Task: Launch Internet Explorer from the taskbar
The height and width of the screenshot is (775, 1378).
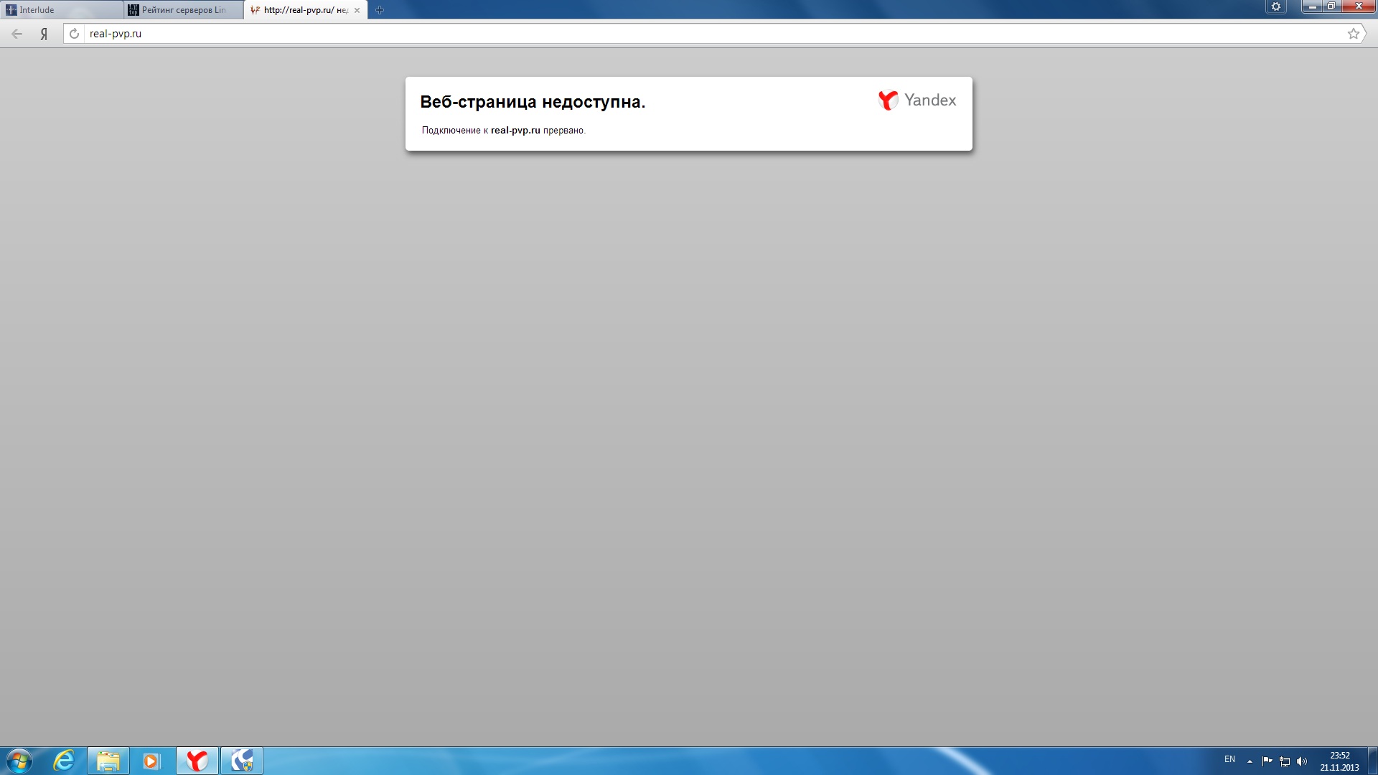Action: coord(64,761)
